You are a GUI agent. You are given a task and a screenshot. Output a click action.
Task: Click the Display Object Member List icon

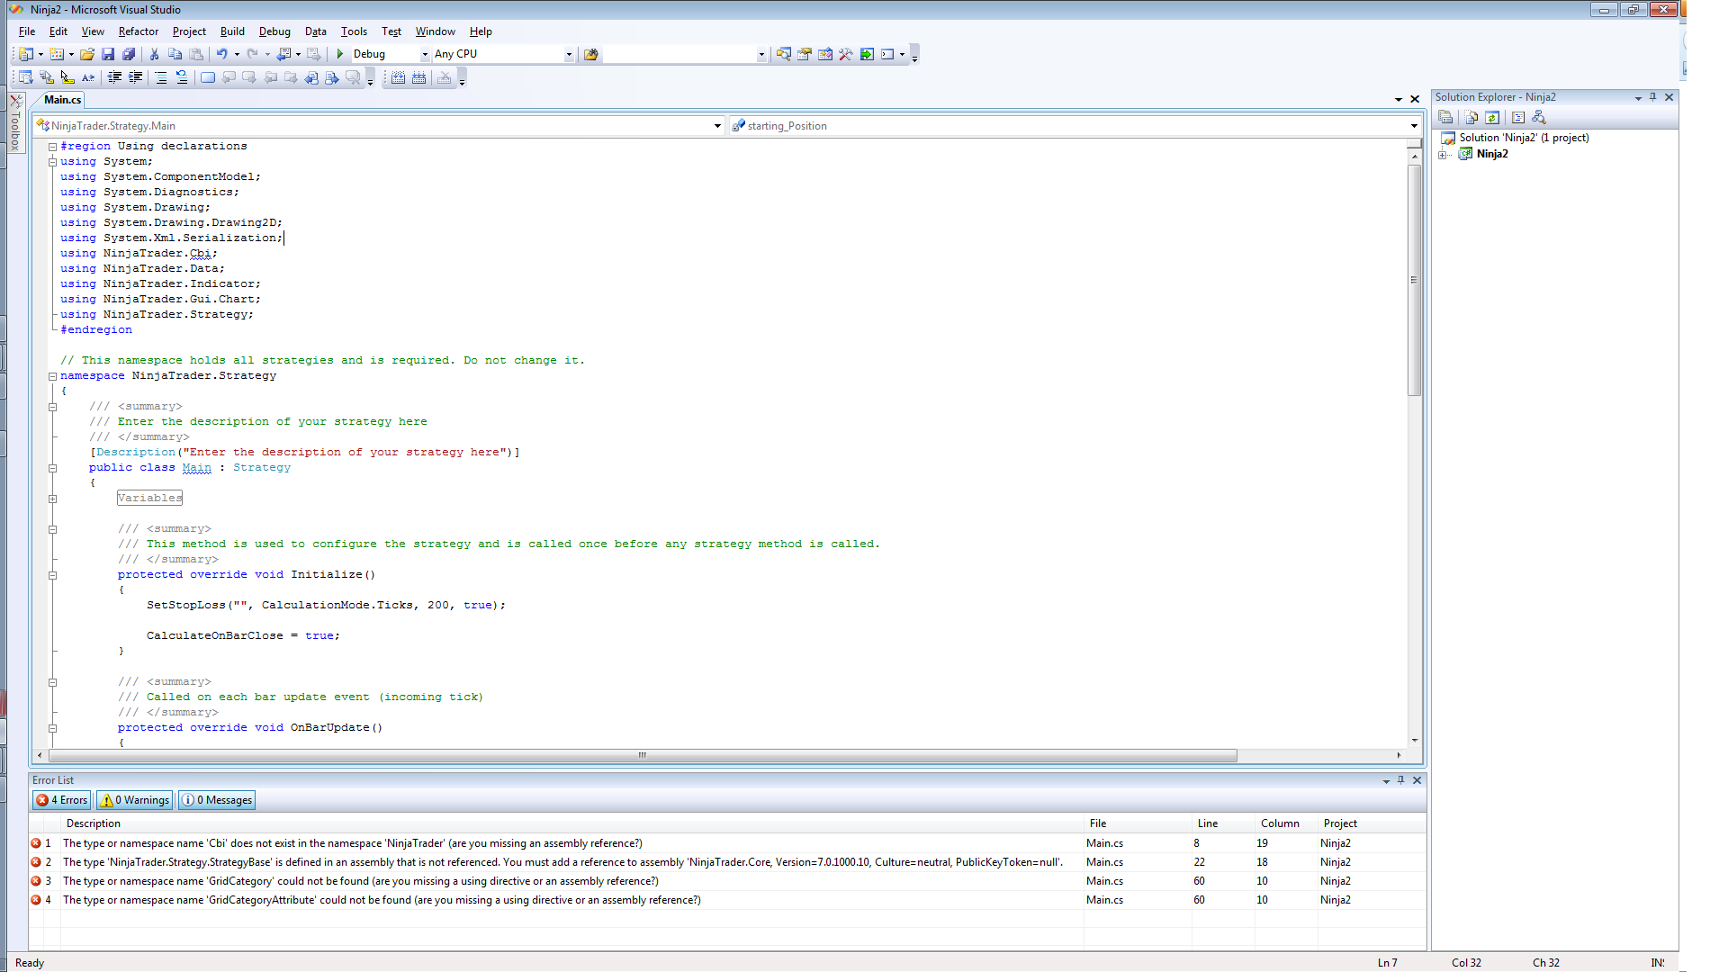[x=26, y=78]
